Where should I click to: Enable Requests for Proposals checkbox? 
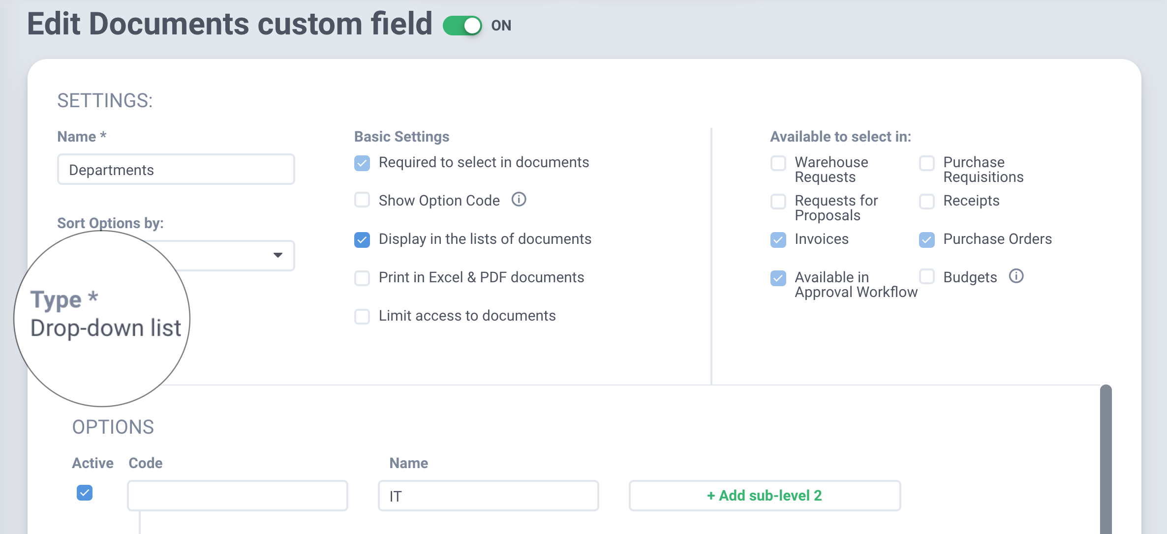tap(778, 201)
